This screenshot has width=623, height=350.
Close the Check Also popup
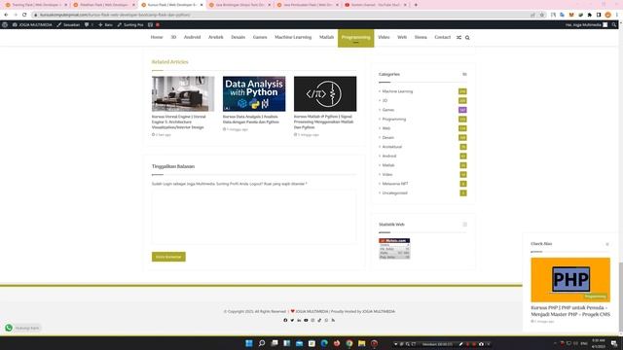click(607, 244)
